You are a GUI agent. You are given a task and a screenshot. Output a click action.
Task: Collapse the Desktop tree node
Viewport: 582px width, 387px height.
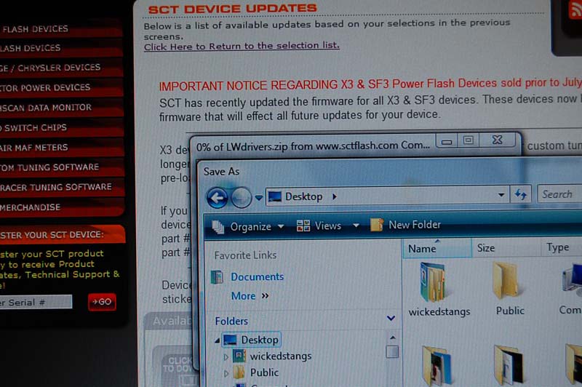pyautogui.click(x=217, y=340)
